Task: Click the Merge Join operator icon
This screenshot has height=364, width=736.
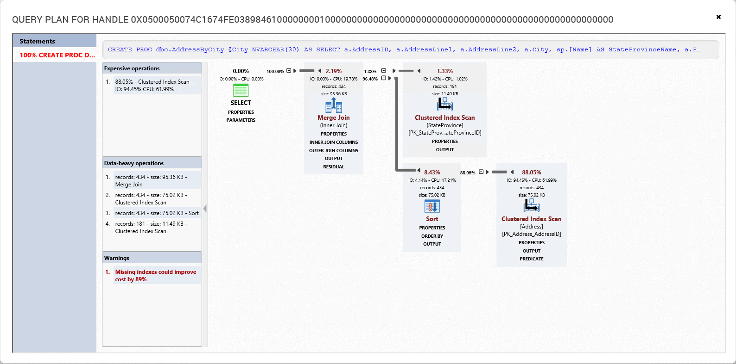Action: [334, 105]
